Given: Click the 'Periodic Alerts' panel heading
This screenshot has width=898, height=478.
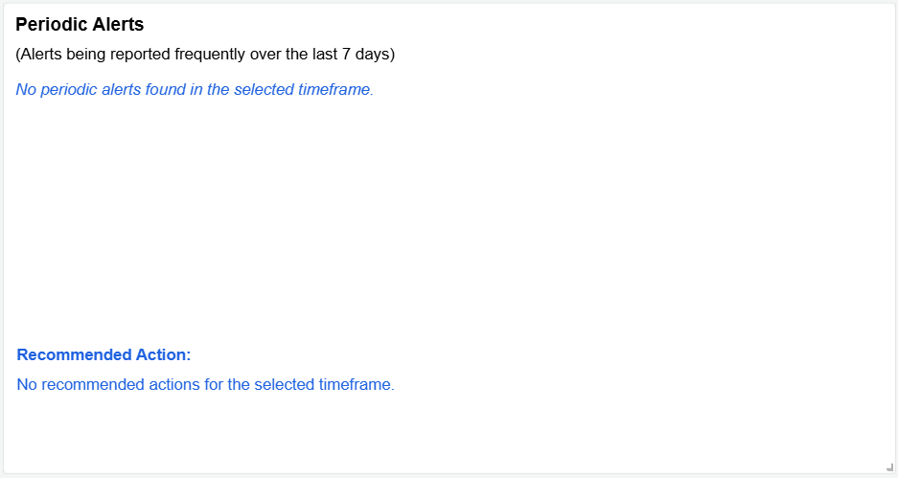Looking at the screenshot, I should 80,25.
